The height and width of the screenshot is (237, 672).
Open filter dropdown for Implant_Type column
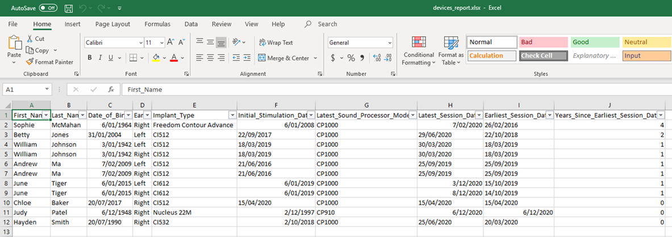pos(232,115)
